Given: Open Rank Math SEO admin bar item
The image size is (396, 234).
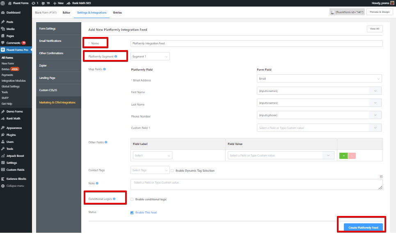Looking at the screenshot, I should click(78, 3).
